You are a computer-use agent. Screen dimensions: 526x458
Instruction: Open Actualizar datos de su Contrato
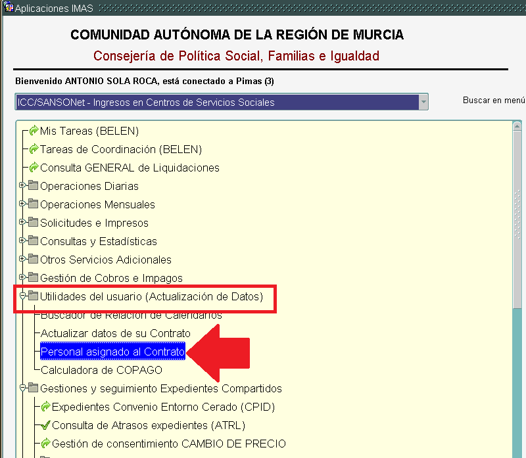[115, 333]
